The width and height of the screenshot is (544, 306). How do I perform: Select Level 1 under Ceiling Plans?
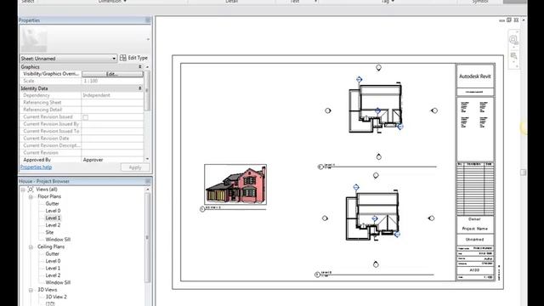point(53,269)
